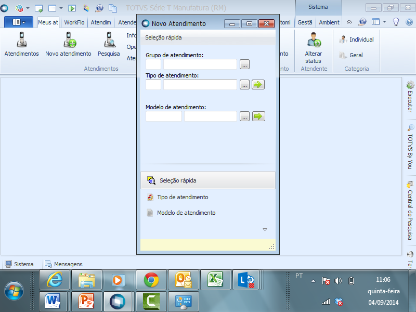Screen dimensions: 416x312
Task: Switch to the WorkFlo ribbon tab
Action: coord(74,22)
